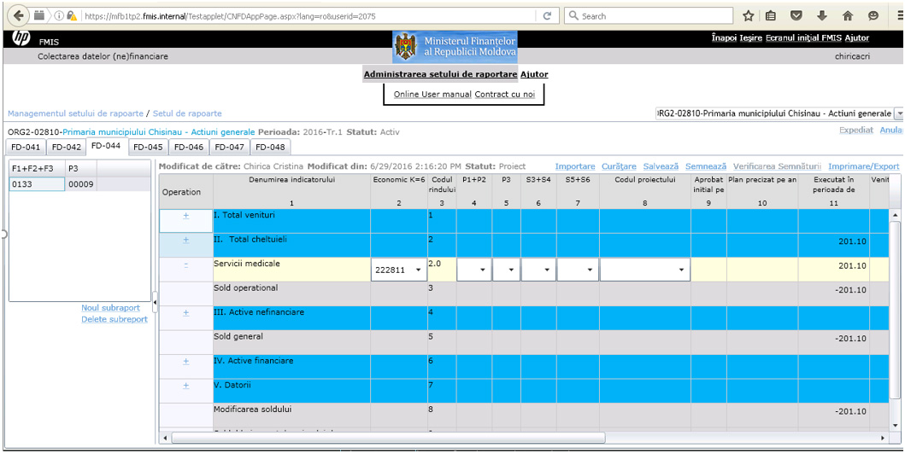
Task: Bookmark this page with the star icon
Action: (x=748, y=16)
